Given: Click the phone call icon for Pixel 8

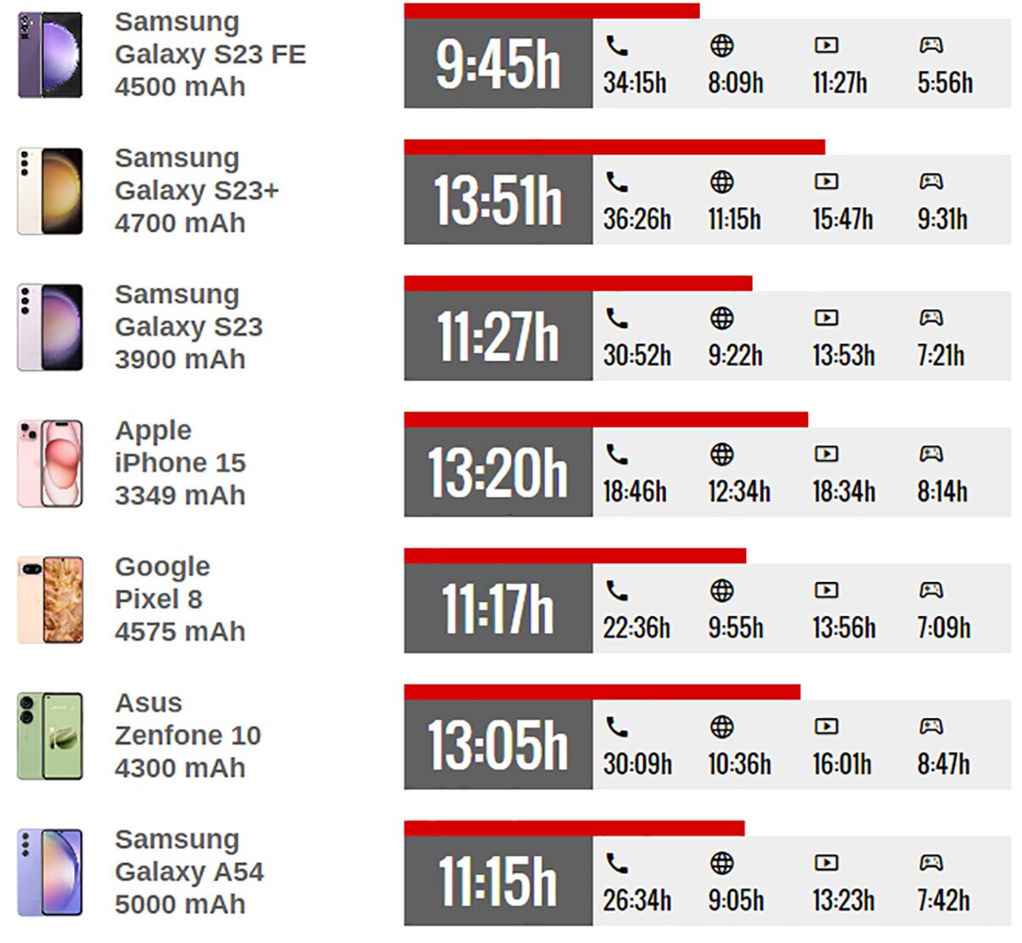Looking at the screenshot, I should [617, 590].
